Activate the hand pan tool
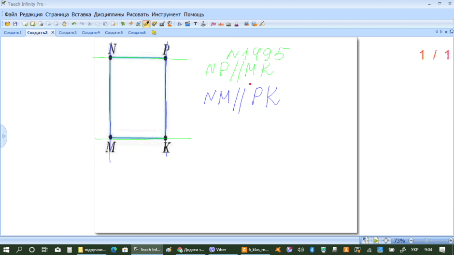 point(64,24)
